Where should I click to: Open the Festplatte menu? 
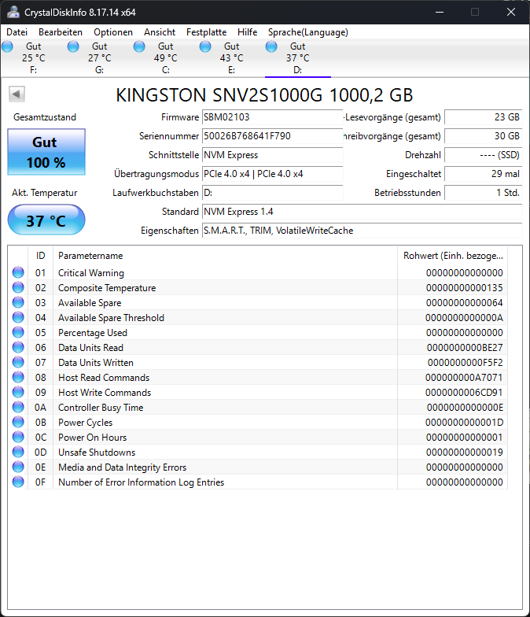point(206,32)
